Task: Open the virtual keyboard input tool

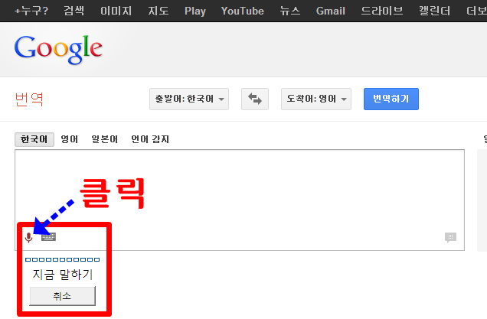Action: [49, 237]
